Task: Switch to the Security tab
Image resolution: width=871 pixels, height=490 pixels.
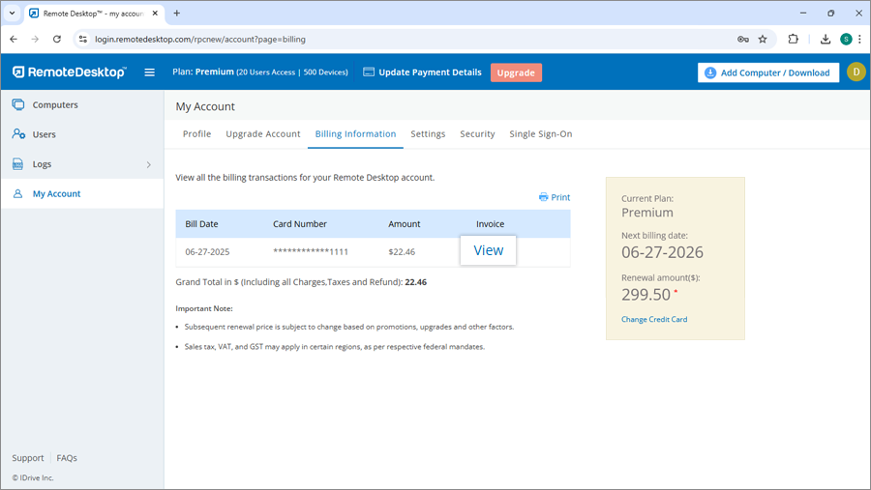Action: [477, 134]
